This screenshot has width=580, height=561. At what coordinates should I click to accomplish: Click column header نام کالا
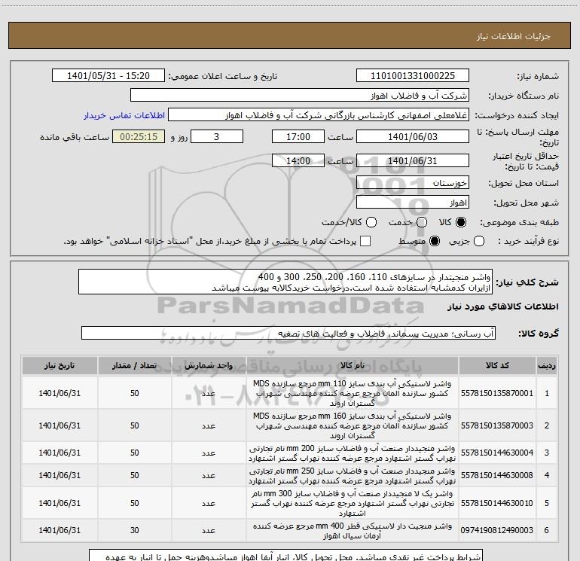[353, 365]
